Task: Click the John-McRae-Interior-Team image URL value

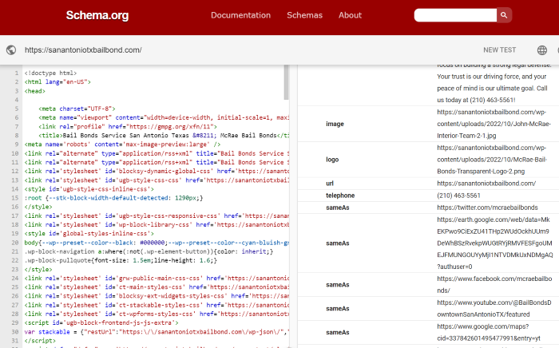Action: pos(494,124)
